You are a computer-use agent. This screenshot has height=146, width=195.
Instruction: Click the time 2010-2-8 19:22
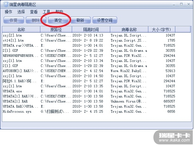88,41
